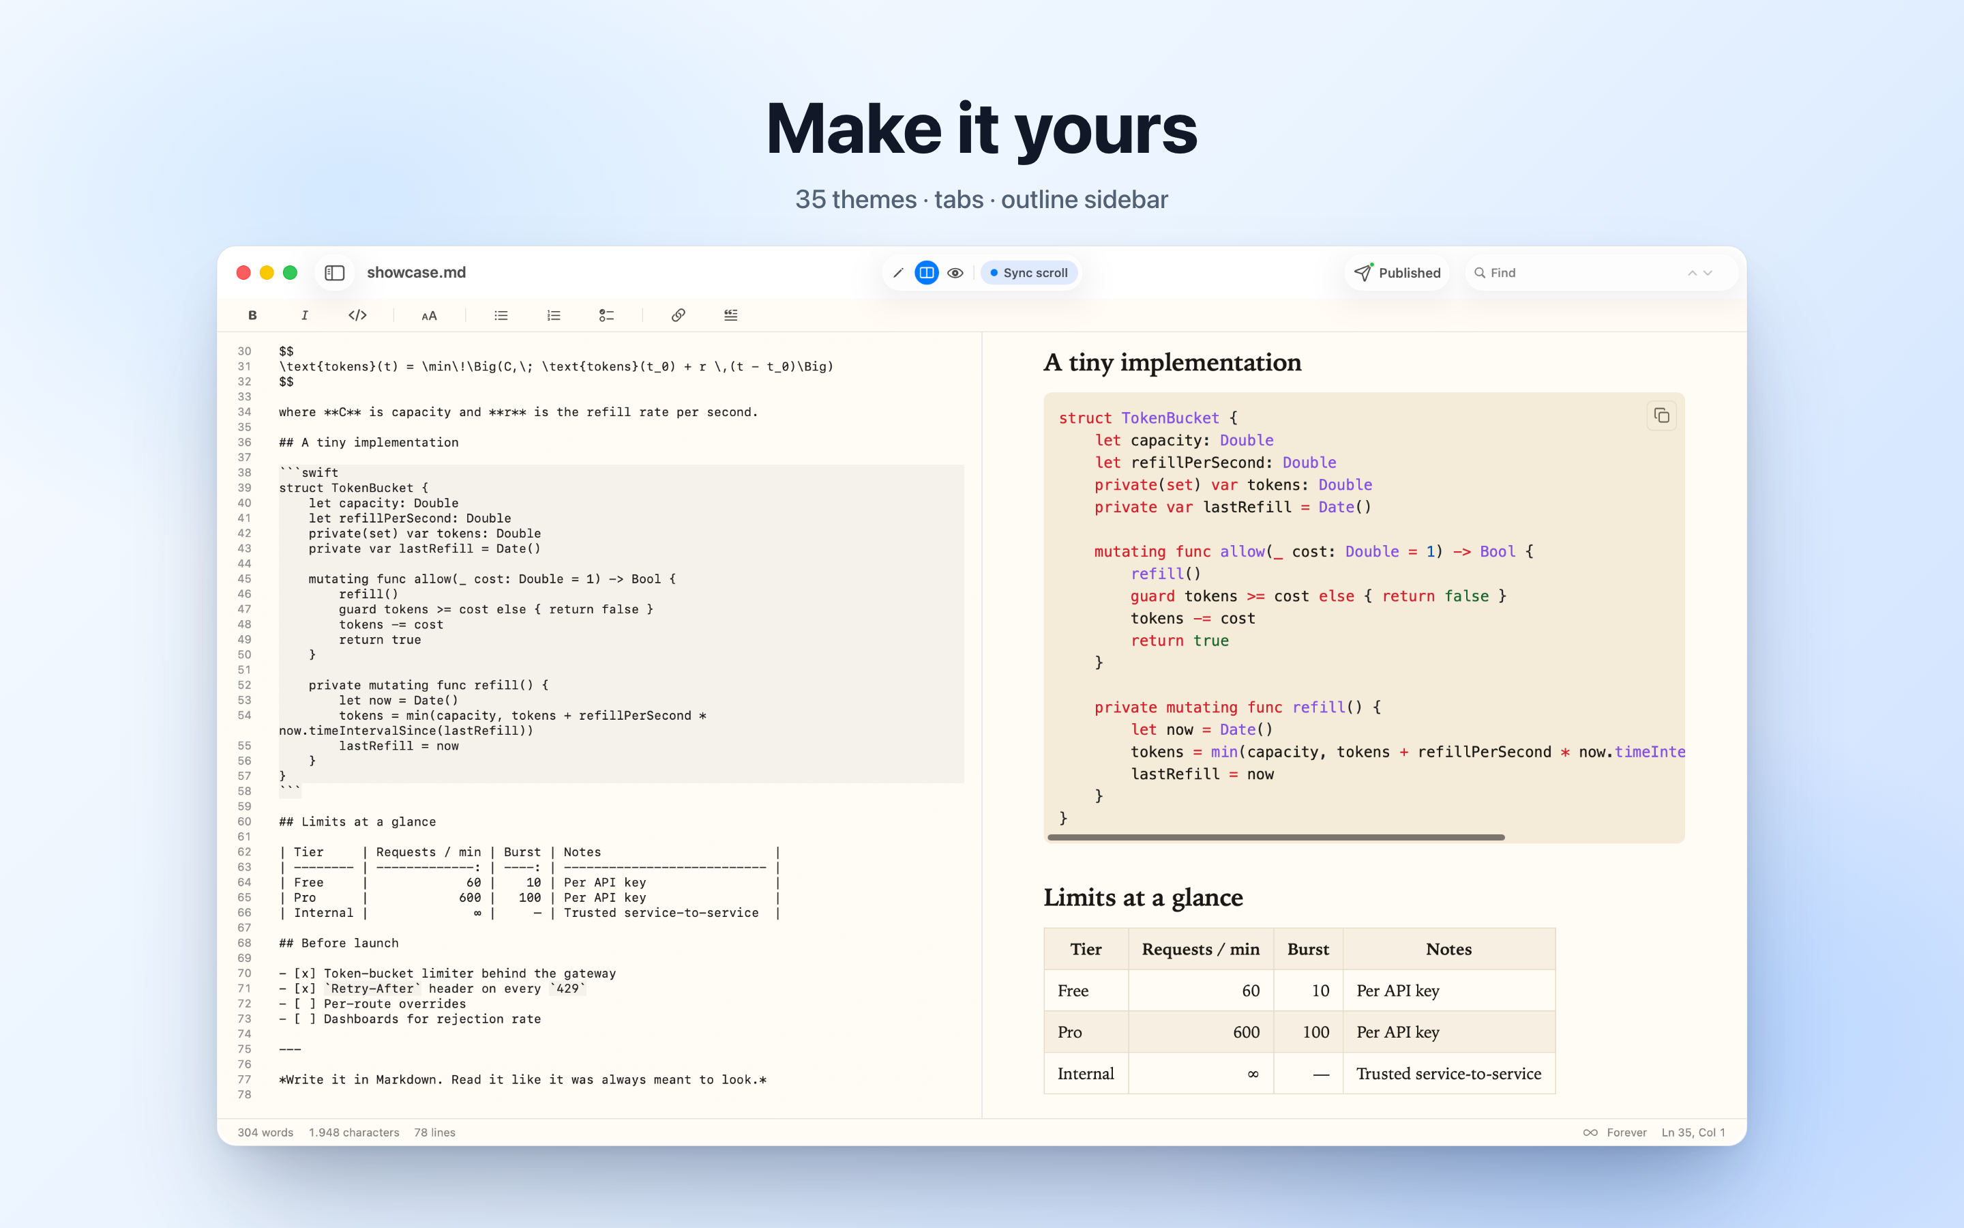This screenshot has width=1964, height=1228.
Task: Click editor line "## Before launch"
Action: [338, 943]
